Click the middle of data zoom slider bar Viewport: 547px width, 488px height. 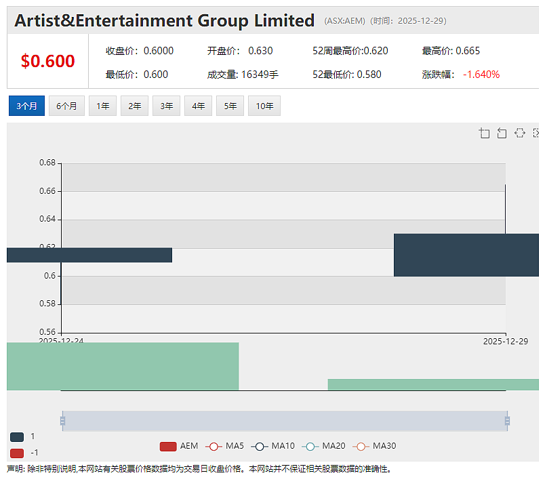[285, 421]
